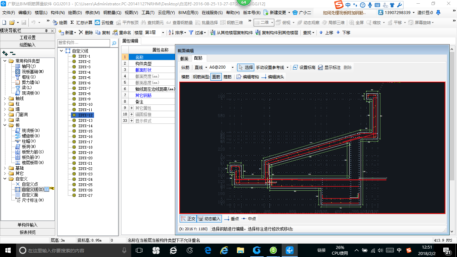Toggle 正交 orthogonal mode
457x257 pixels.
click(188, 219)
